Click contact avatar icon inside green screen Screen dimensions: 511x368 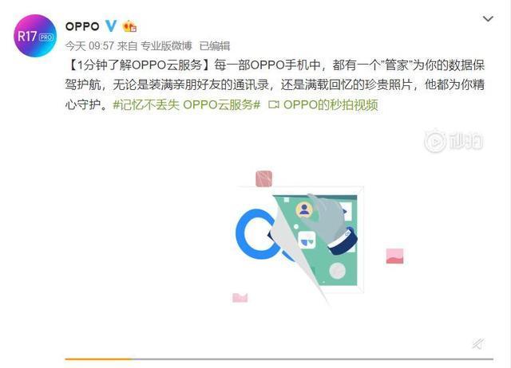click(x=304, y=209)
